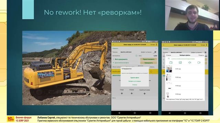
Task: Select the image gallery icon in file picker
Action: coord(180,63)
